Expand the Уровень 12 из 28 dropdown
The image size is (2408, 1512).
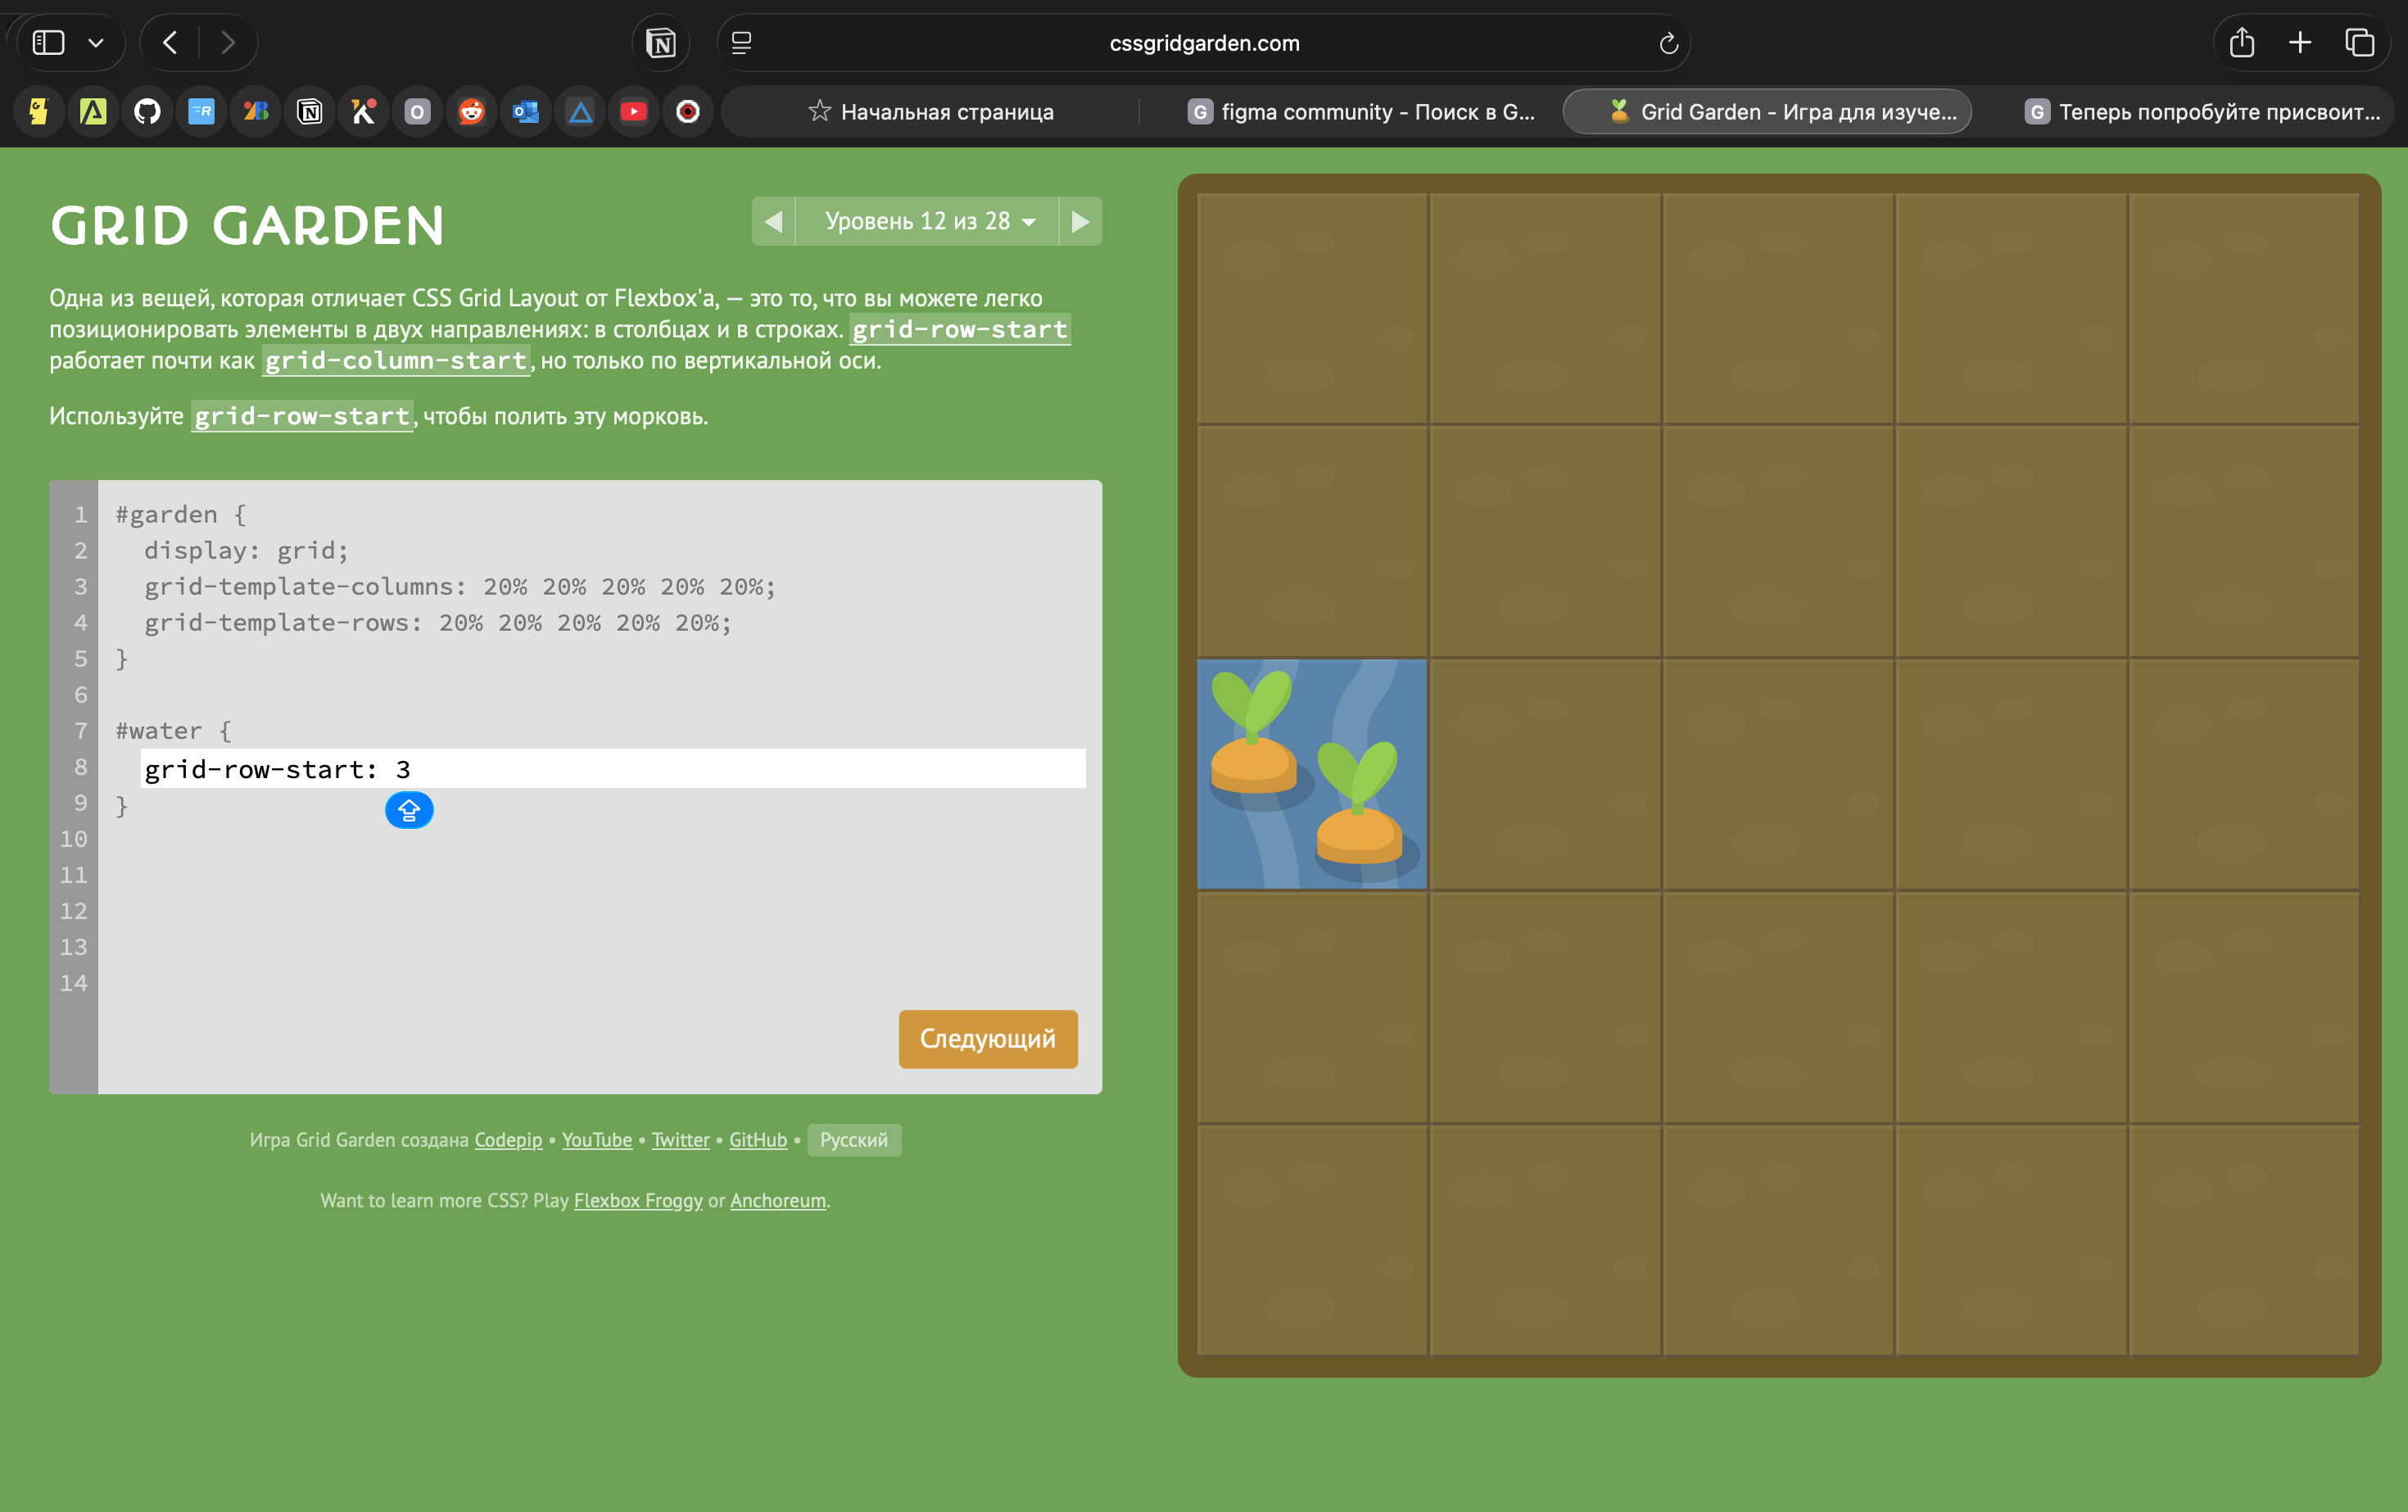927,221
